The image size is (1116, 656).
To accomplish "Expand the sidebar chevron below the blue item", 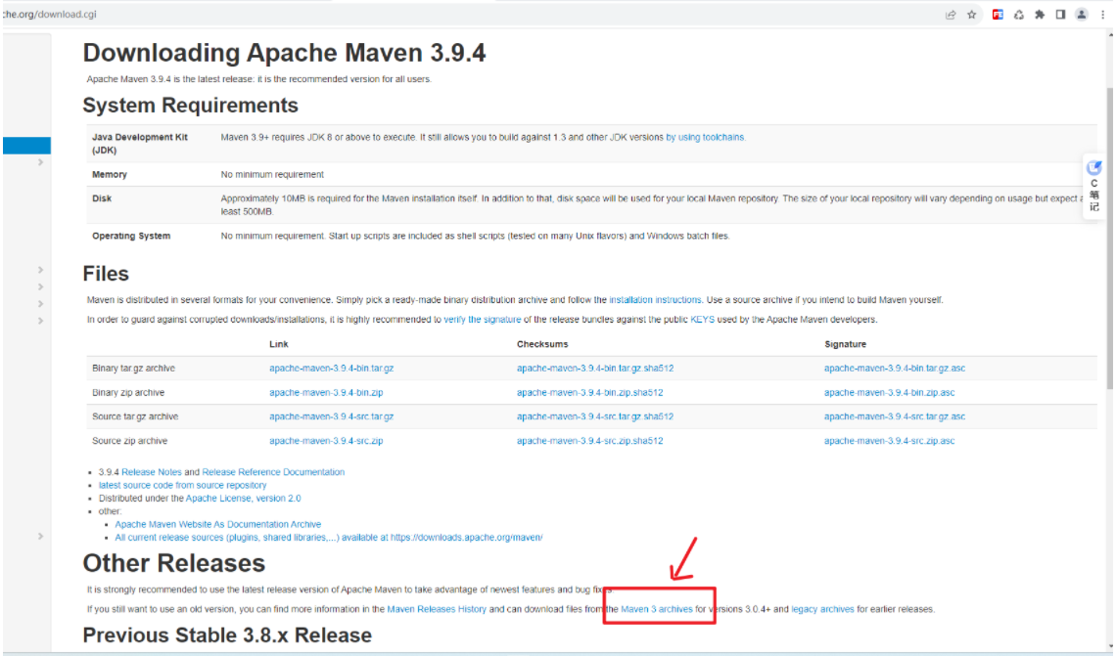I will 40,162.
